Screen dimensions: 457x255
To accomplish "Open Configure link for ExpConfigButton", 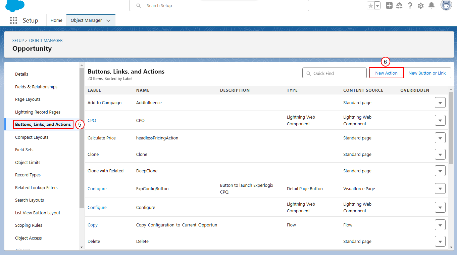I will (x=97, y=188).
